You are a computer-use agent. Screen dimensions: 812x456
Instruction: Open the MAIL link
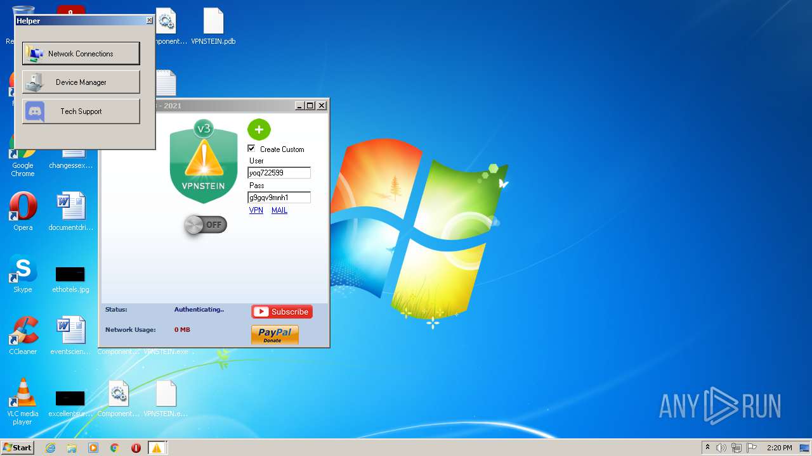279,210
